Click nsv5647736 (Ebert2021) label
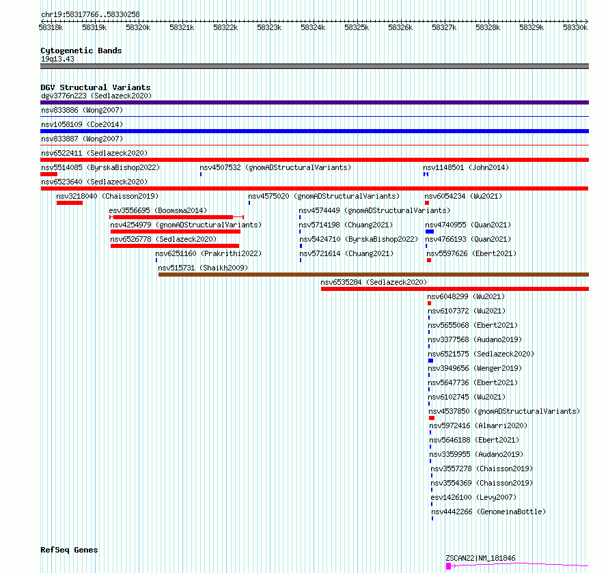This screenshot has height=573, width=608. click(473, 382)
